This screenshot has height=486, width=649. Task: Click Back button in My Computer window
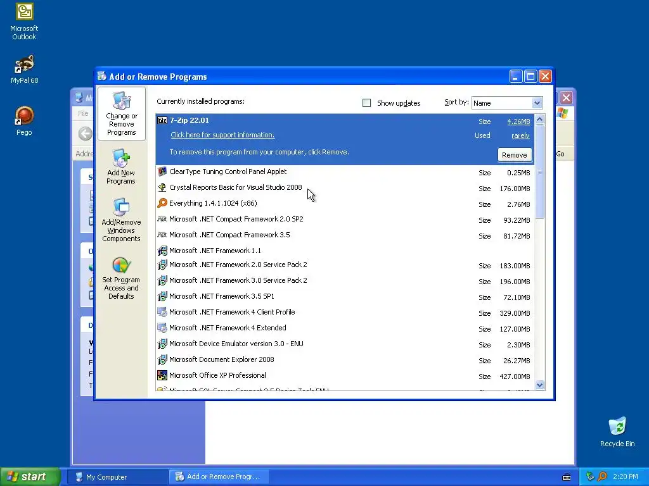click(x=86, y=134)
